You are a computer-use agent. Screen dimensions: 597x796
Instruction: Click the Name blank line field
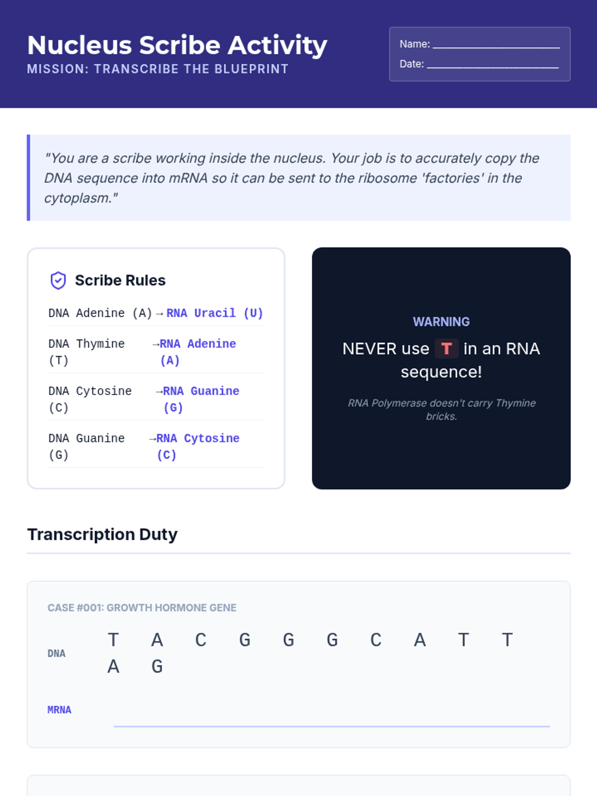[496, 44]
